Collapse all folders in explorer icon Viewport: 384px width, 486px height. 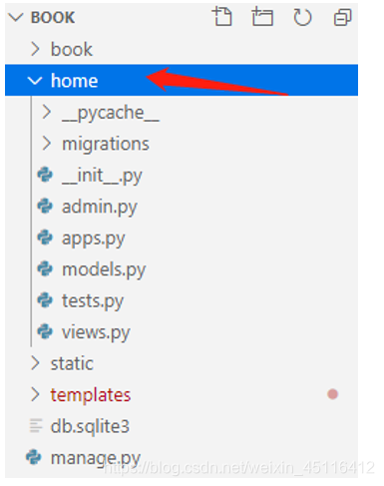[342, 17]
